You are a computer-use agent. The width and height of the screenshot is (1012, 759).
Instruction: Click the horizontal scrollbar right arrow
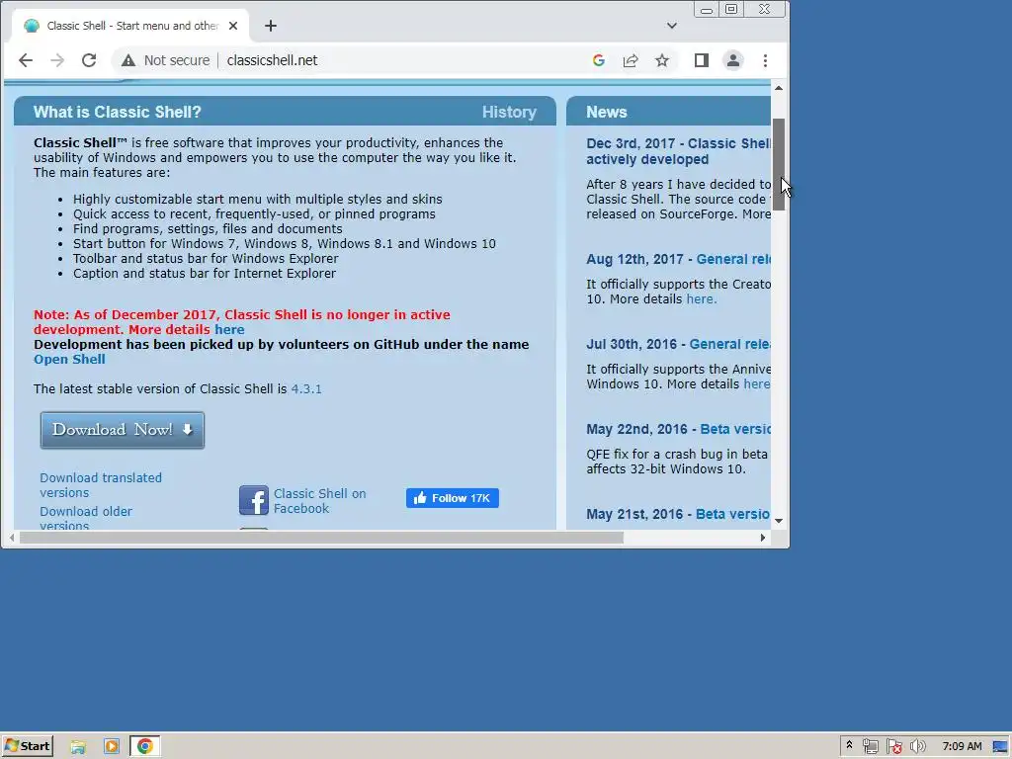coord(763,538)
